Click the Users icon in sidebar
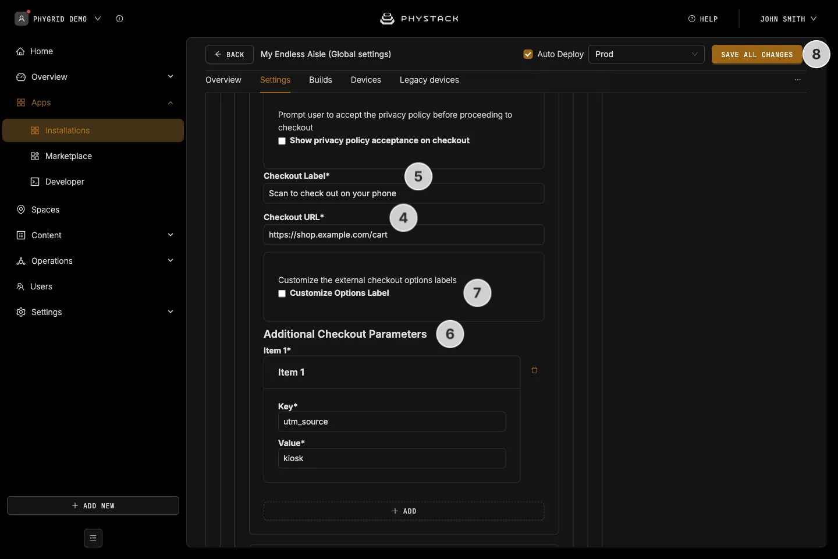The width and height of the screenshot is (838, 559). (20, 286)
